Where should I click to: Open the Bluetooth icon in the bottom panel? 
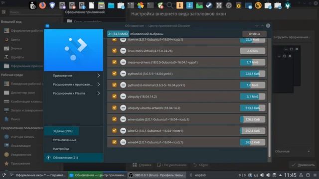coord(191,175)
